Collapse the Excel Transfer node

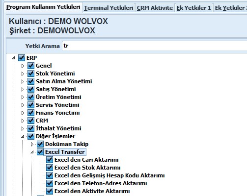[x=32, y=152]
